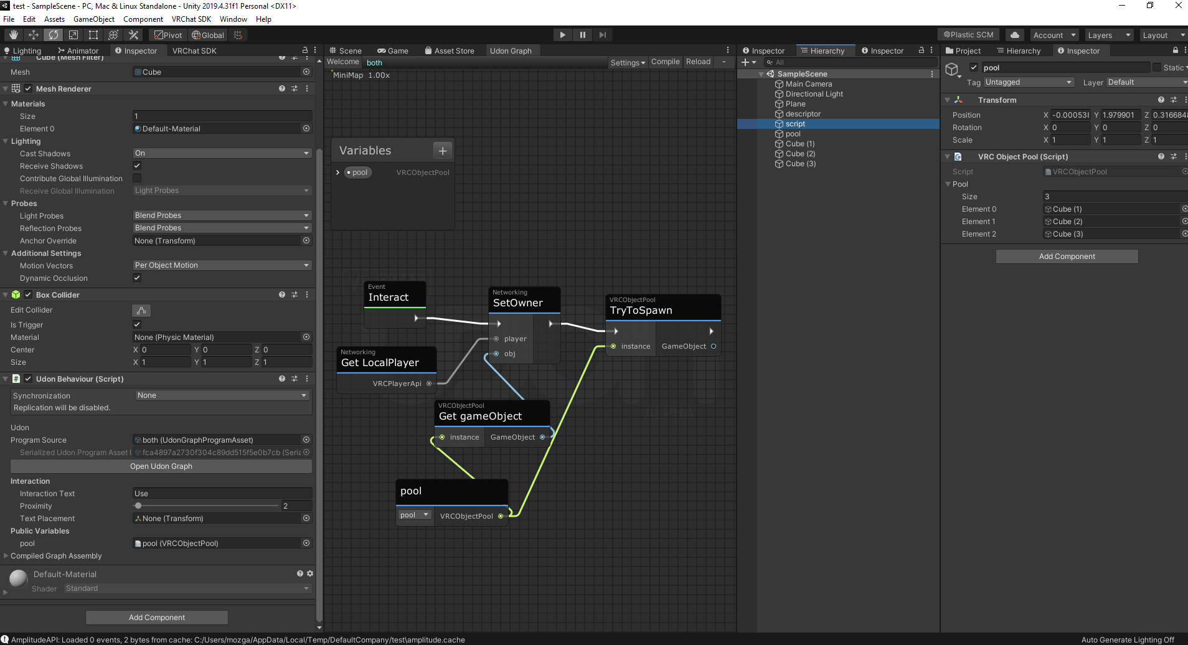Viewport: 1188px width, 645px height.
Task: Open the custom editor tools icon
Action: [133, 35]
